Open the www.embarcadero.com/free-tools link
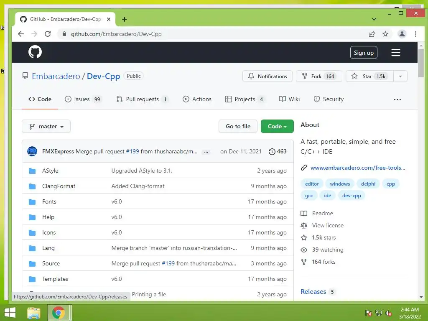This screenshot has height=321, width=428. [x=358, y=168]
